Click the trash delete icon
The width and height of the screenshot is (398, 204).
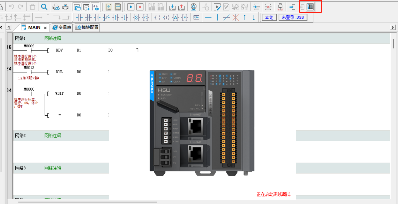33,7
